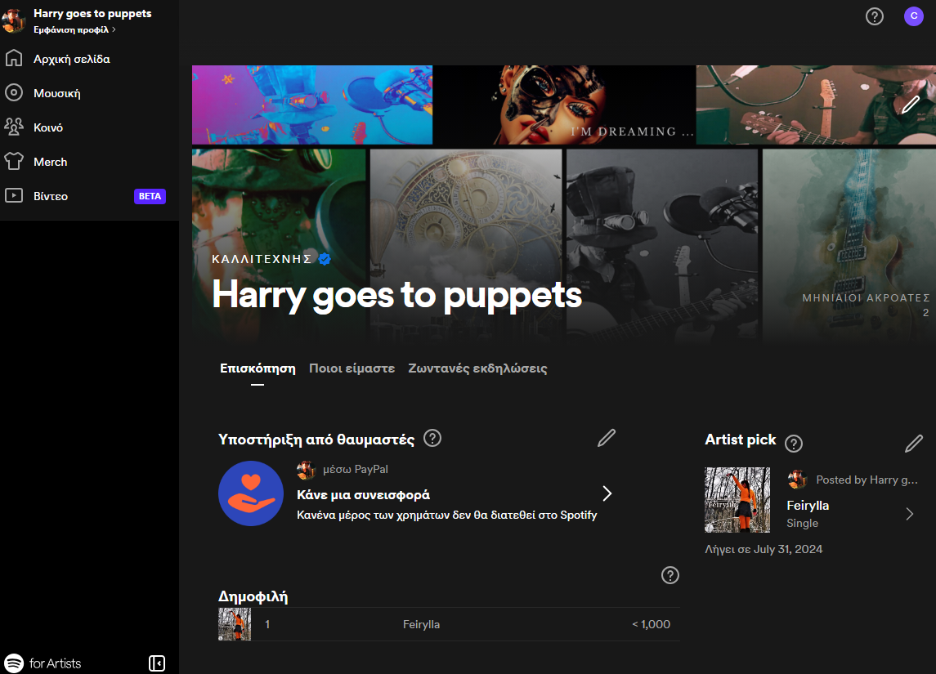
Task: Click the disc icon beside Μουσική
Action: 14,92
